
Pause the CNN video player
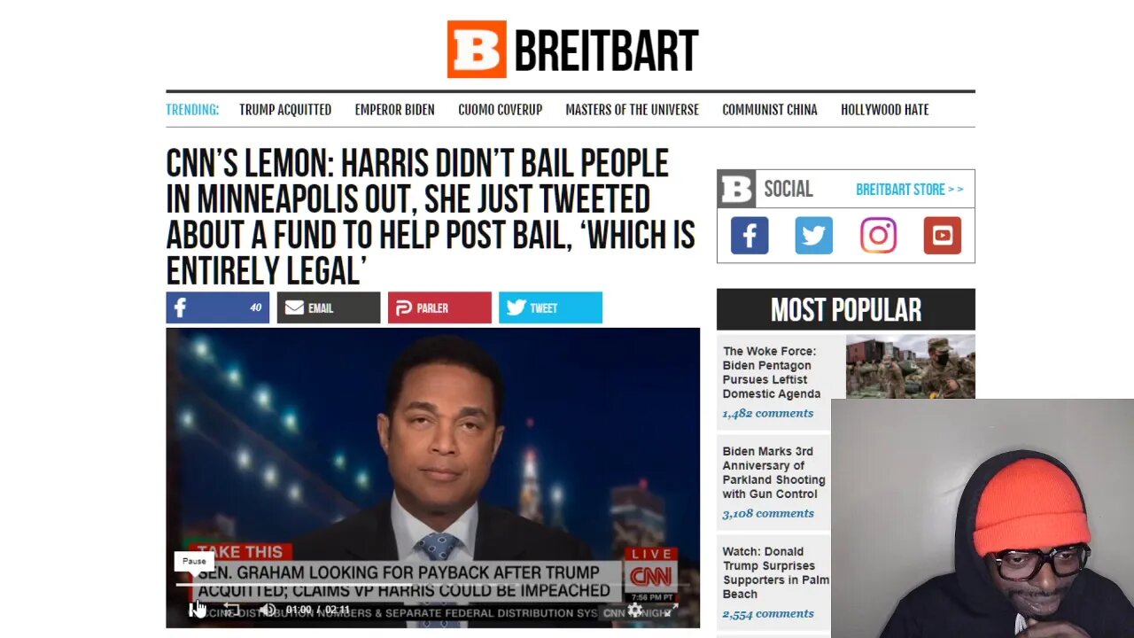(x=194, y=610)
